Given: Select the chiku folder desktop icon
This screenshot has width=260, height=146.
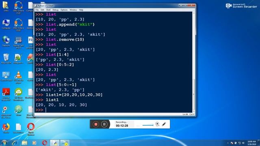Looking at the screenshot, I should (x=6, y=6).
